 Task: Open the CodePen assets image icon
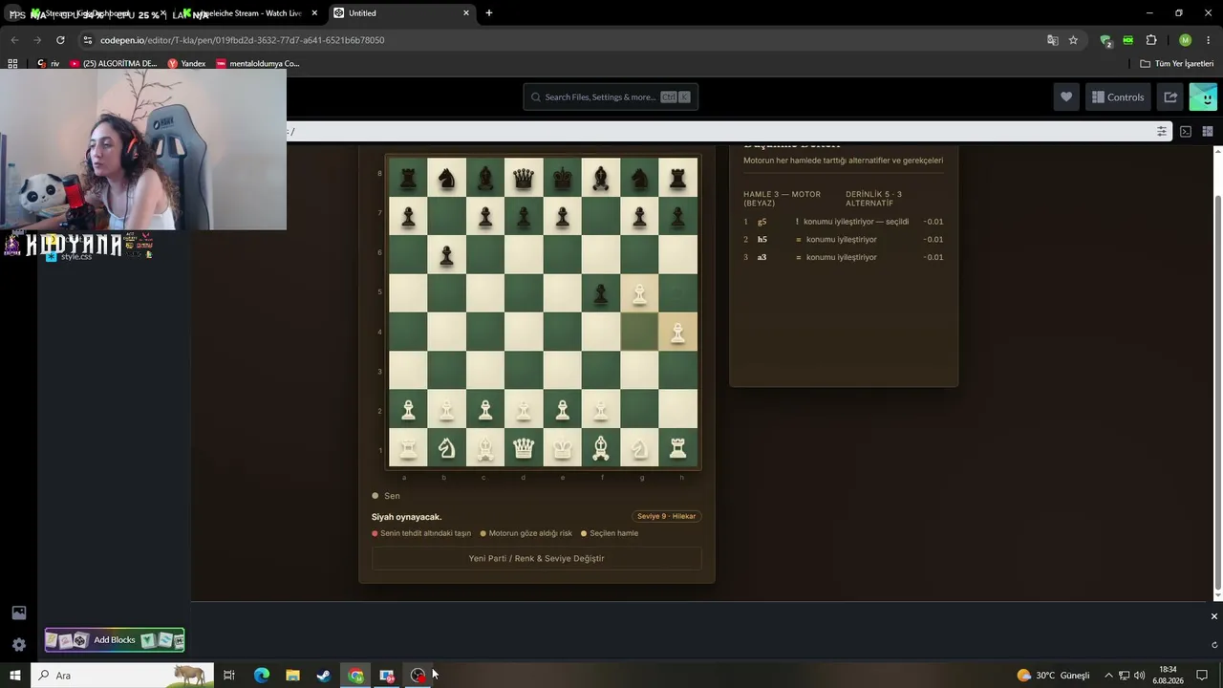(x=18, y=613)
